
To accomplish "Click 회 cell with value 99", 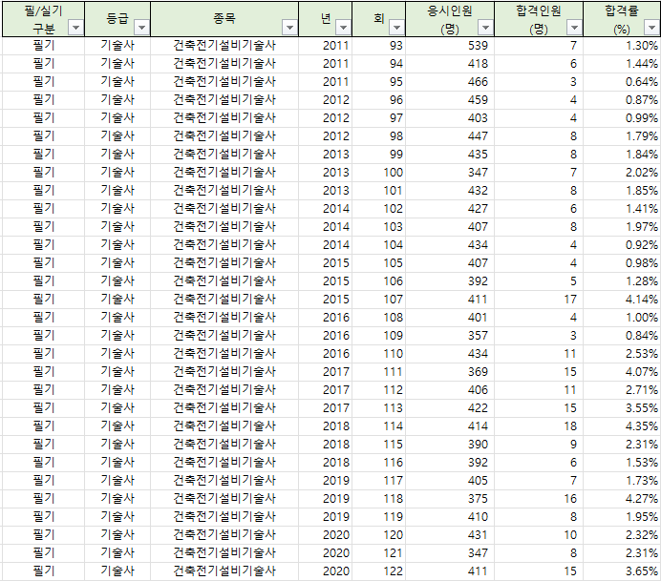I will point(379,155).
